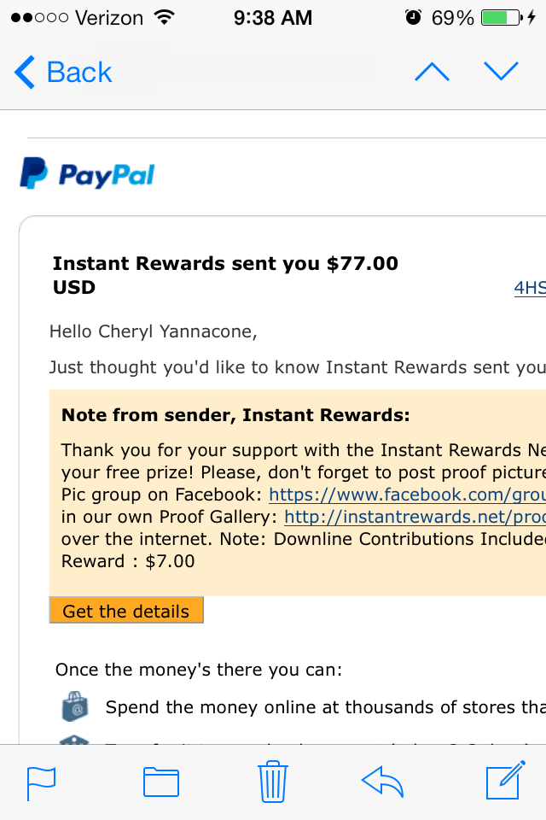The width and height of the screenshot is (546, 820).
Task: Open the instantrewards.net proof gallery link
Action: (x=415, y=517)
